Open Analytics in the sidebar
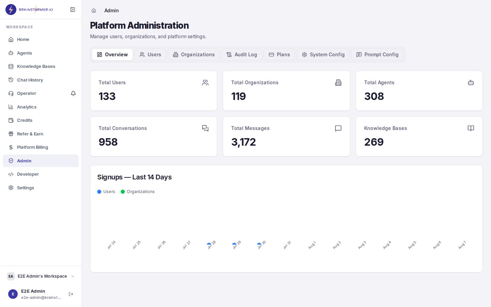This screenshot has width=491, height=307. pyautogui.click(x=41, y=107)
